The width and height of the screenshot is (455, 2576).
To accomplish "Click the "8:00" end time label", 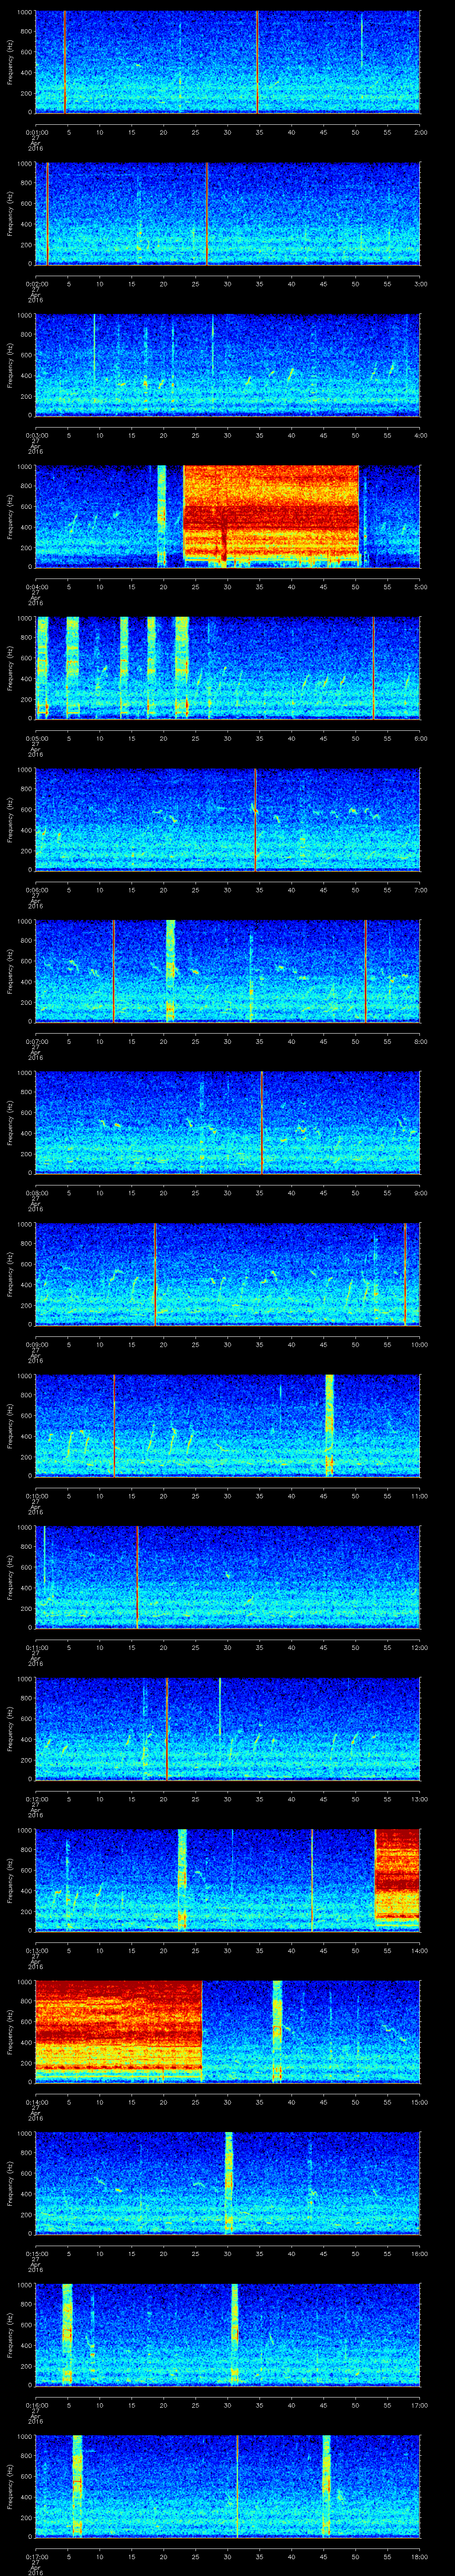I will click(420, 1041).
